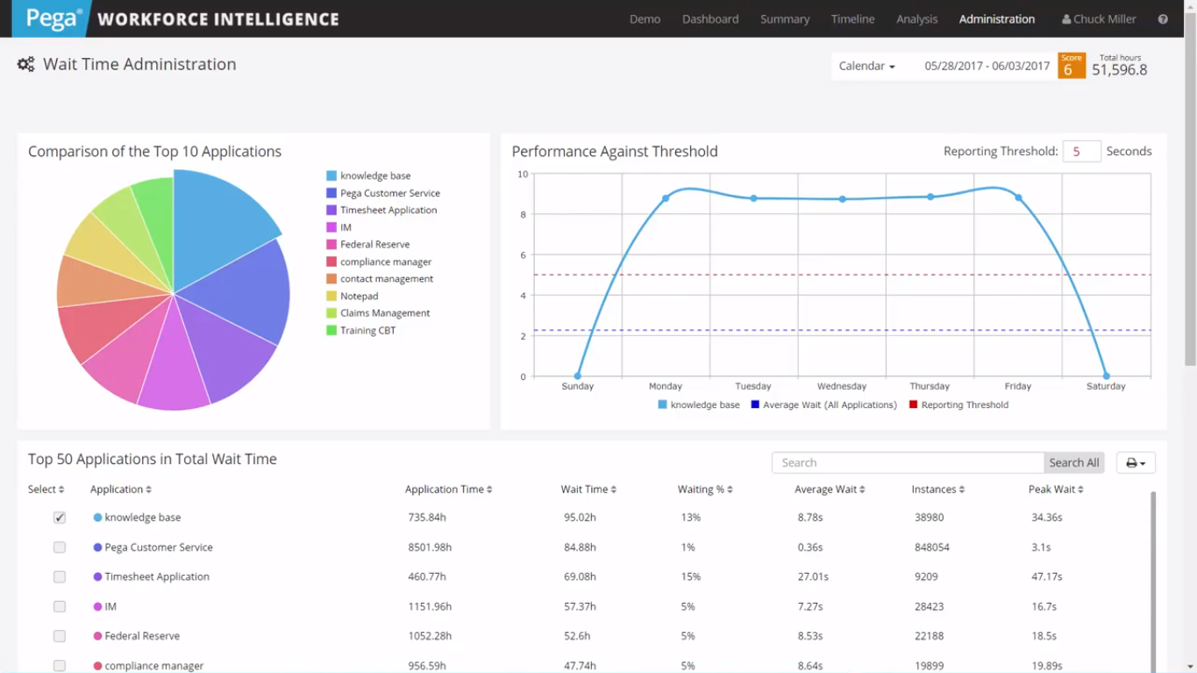Uncheck the knowledge base checkbox
Screen dimensions: 1197x673
pyautogui.click(x=60, y=518)
